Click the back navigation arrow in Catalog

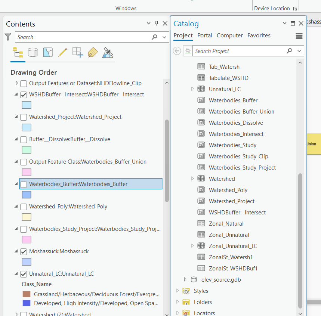coord(177,51)
